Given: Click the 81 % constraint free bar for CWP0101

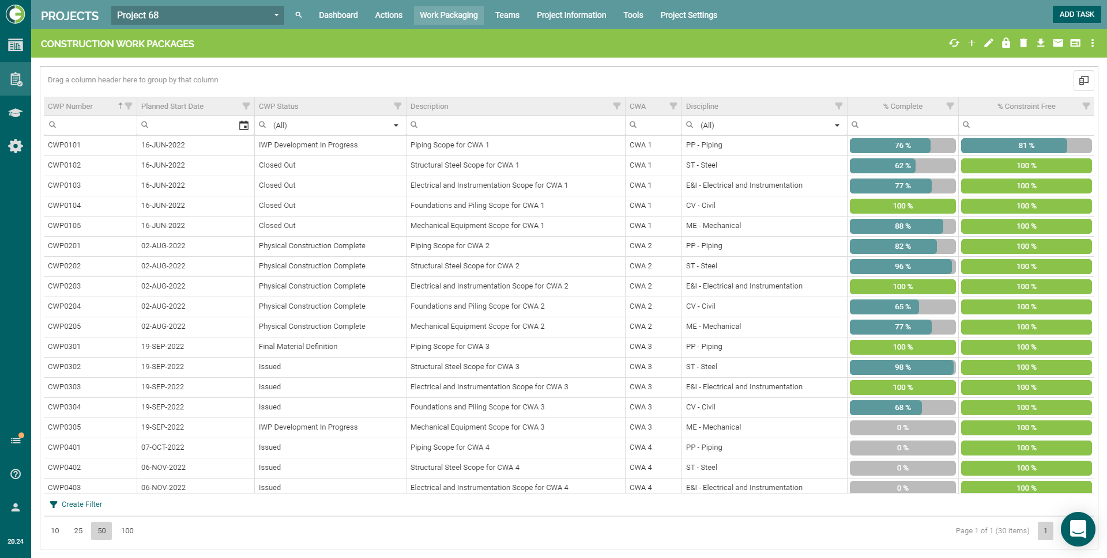Looking at the screenshot, I should point(1026,146).
